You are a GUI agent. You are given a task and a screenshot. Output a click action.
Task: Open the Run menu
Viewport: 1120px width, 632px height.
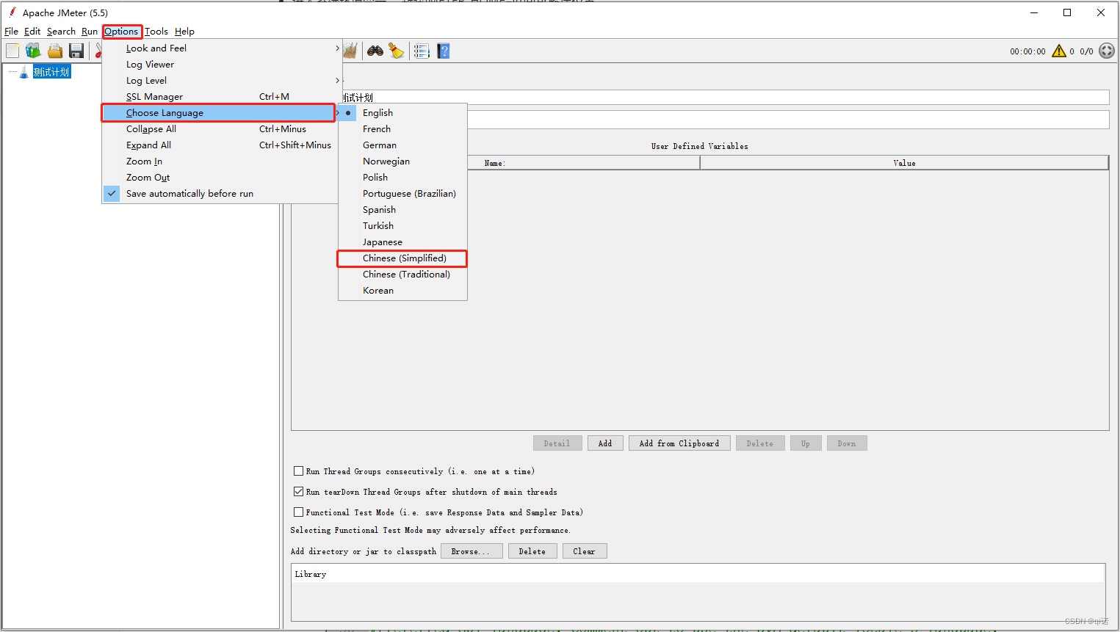click(90, 32)
